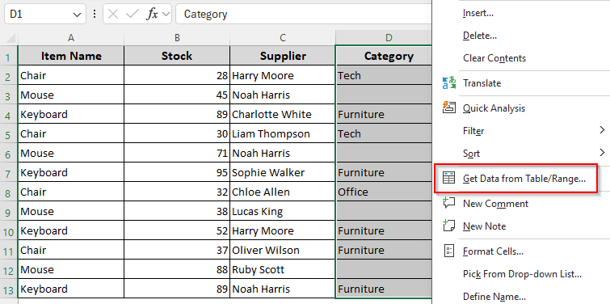Select row 7 header

[9, 173]
